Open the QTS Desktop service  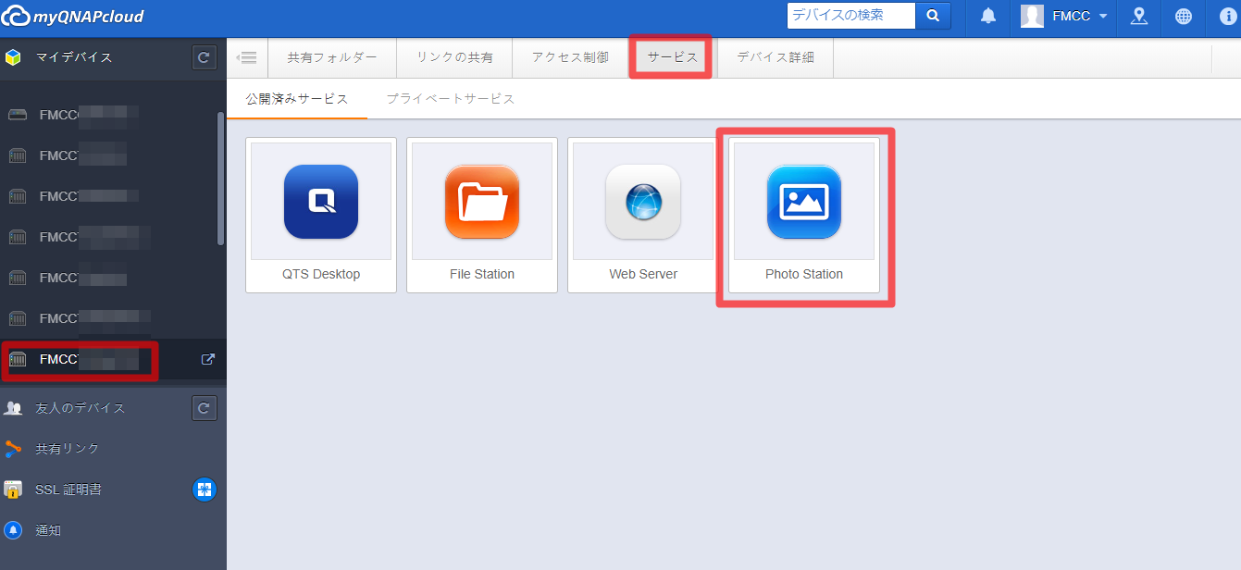pos(321,216)
